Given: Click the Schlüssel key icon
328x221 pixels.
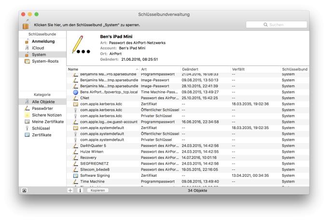Looking at the screenshot, I should coord(27,128).
